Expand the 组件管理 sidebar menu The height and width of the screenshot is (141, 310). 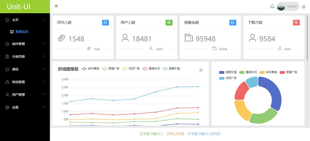25,44
